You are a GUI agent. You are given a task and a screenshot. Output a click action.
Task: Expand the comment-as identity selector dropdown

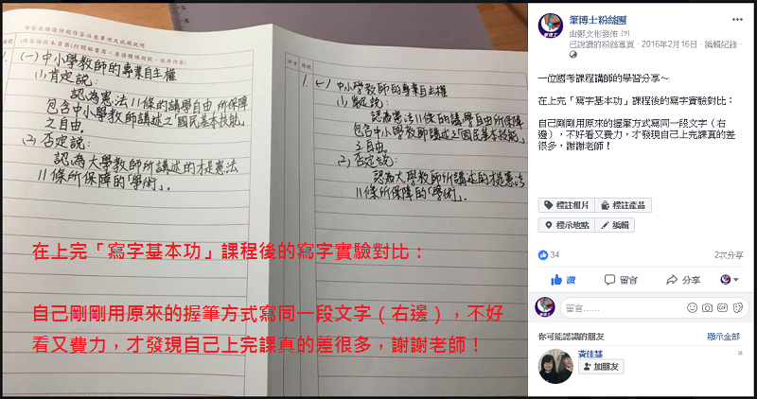(x=730, y=279)
